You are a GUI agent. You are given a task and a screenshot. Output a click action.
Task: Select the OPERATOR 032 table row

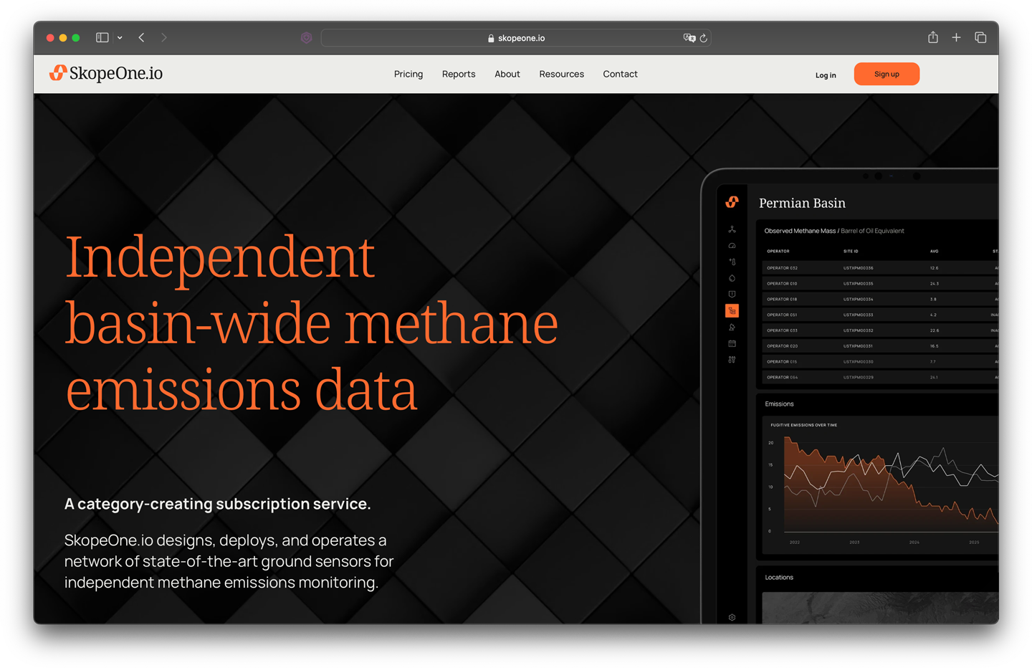tap(880, 268)
